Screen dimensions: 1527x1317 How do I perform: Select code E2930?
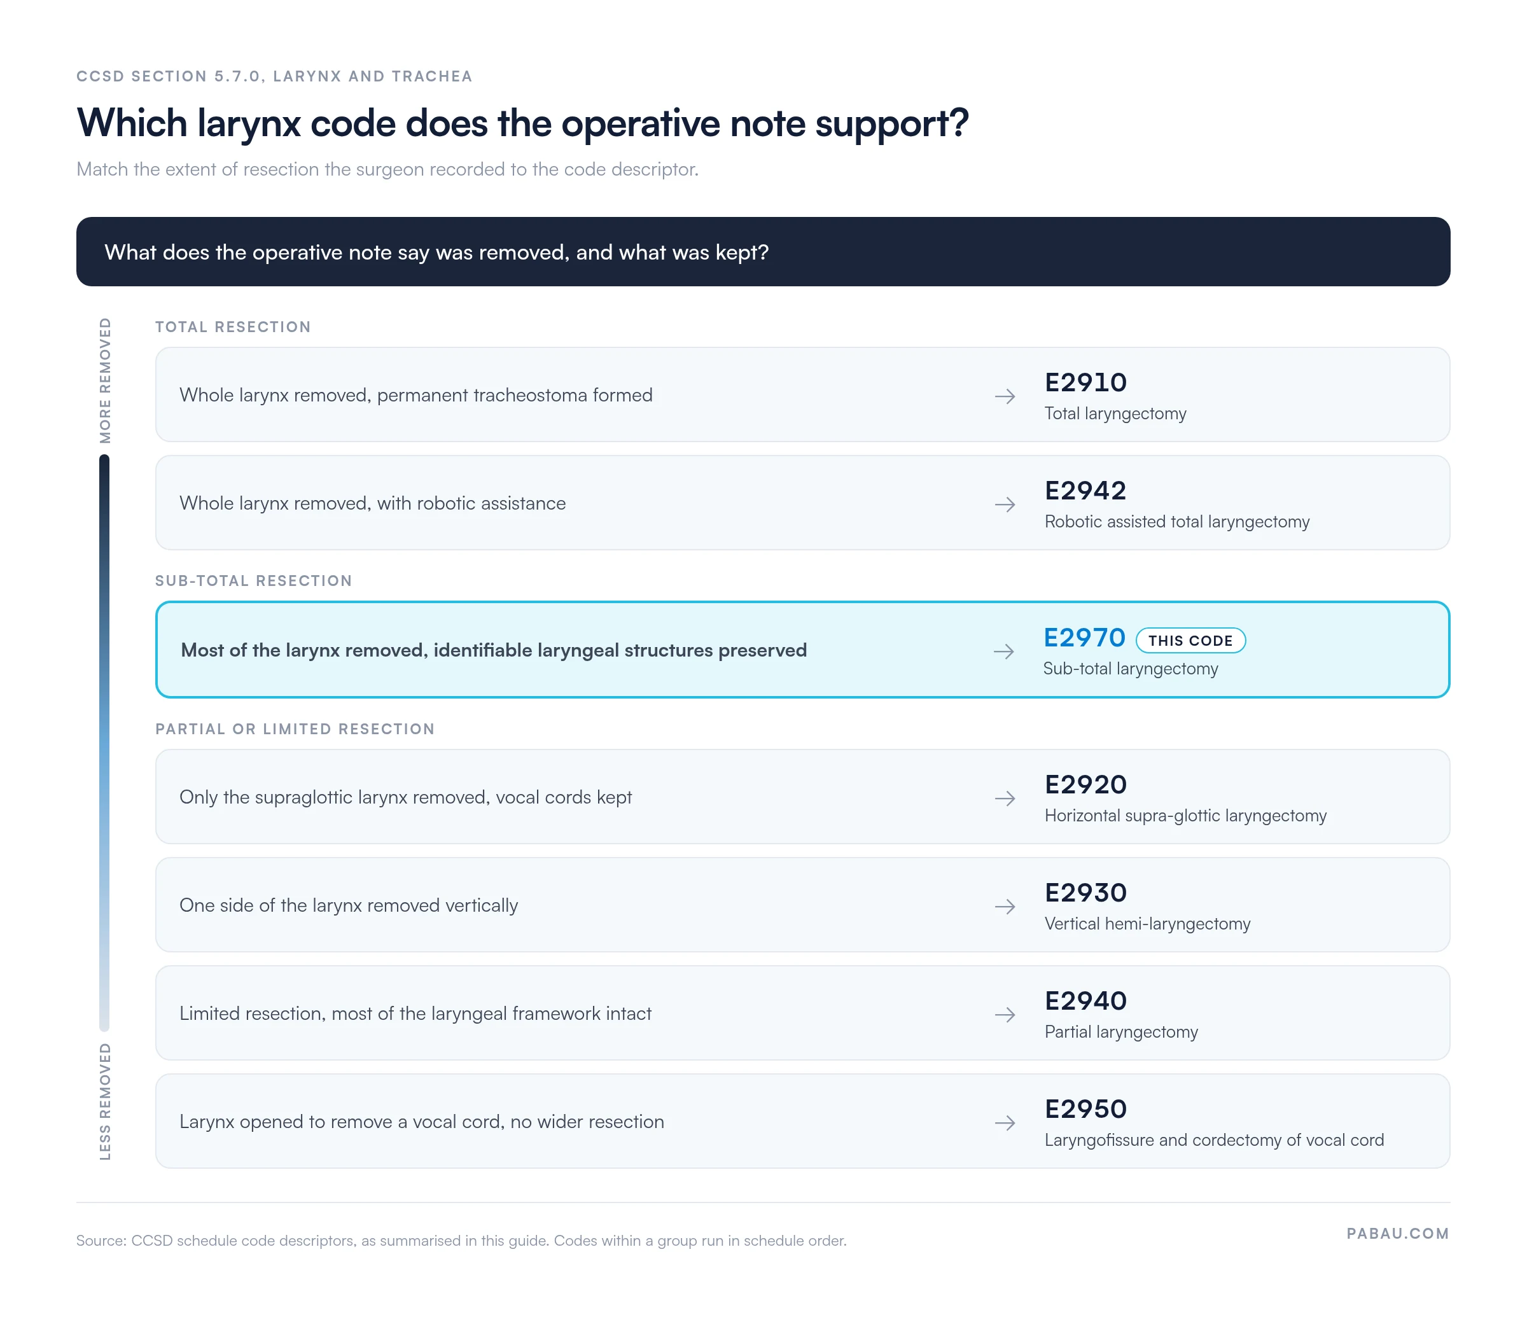1085,893
